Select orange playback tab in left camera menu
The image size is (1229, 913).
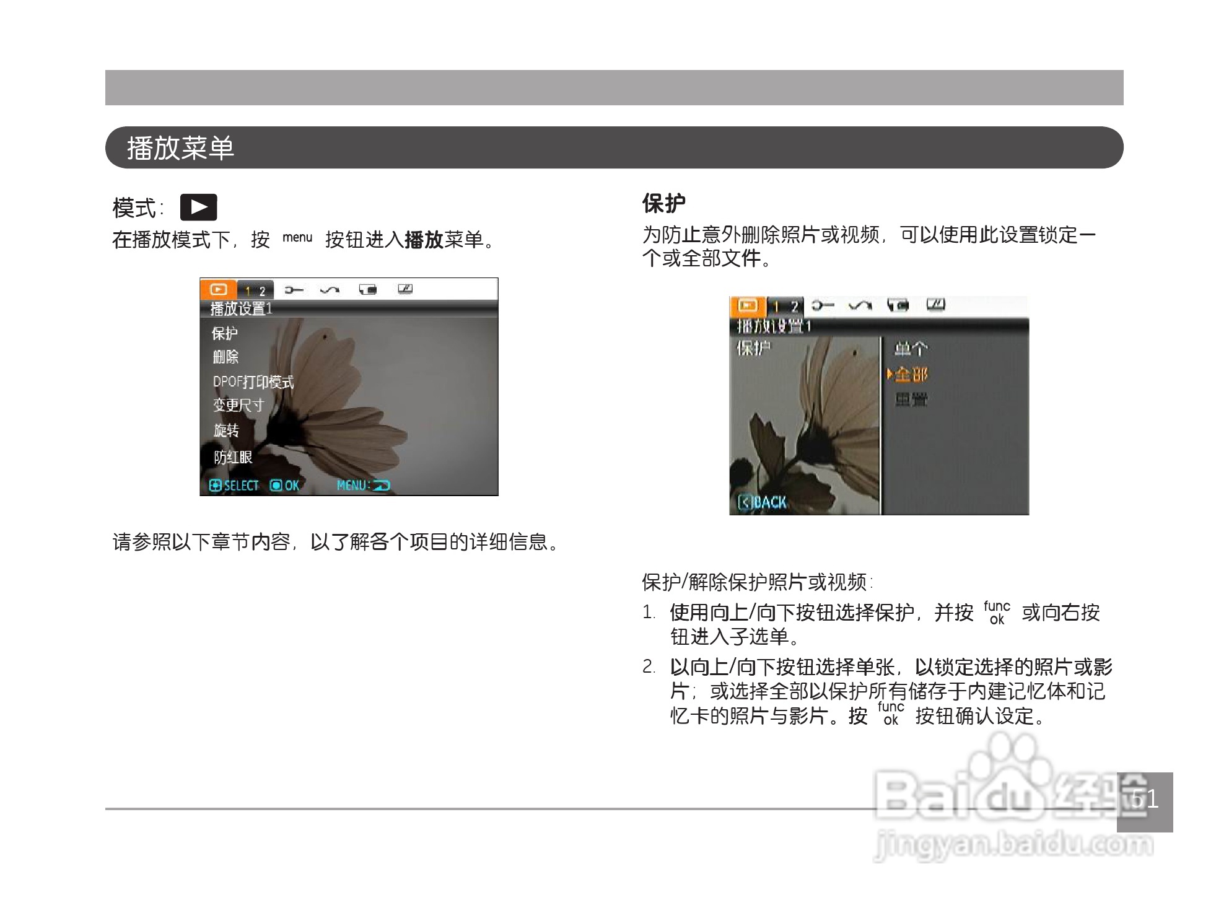[219, 289]
